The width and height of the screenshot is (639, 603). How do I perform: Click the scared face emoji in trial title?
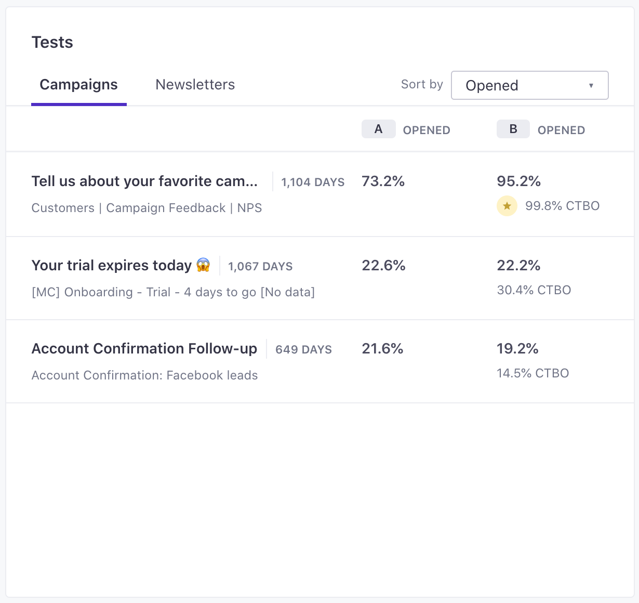pos(203,265)
